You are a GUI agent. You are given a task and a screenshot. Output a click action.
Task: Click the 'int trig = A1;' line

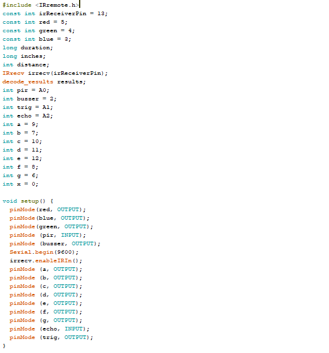click(x=27, y=107)
